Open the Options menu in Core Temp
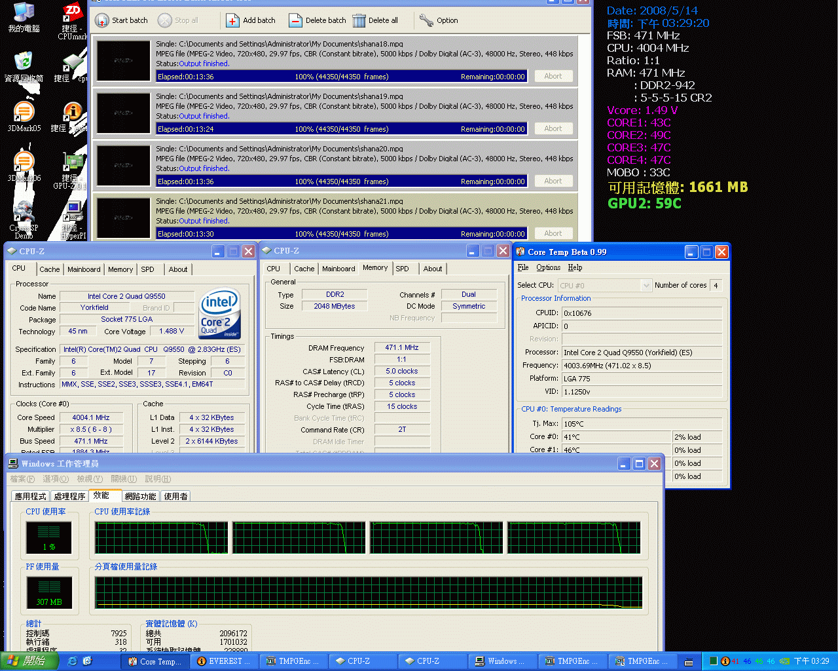 pos(549,267)
